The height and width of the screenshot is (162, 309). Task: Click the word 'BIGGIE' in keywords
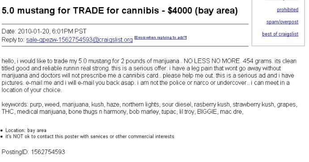(207, 112)
